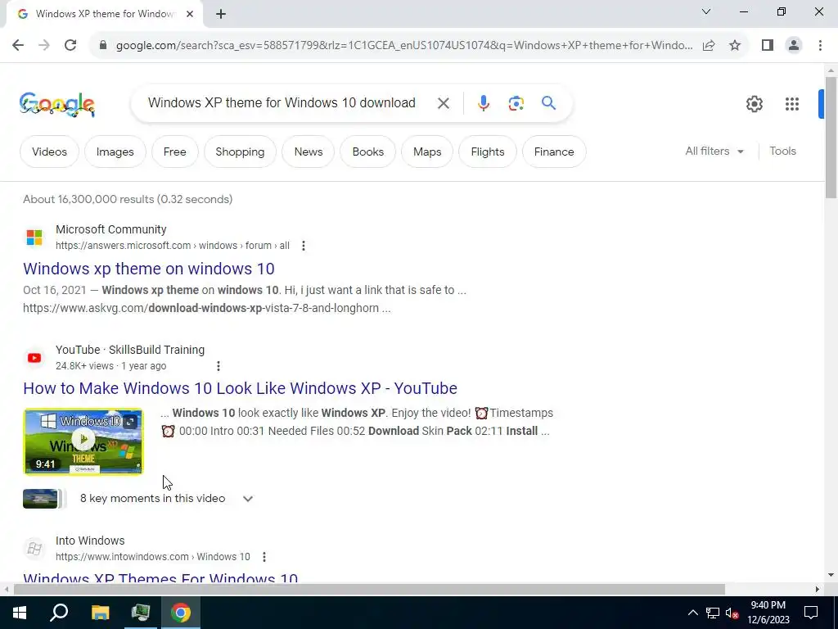Filter results by Images
Screen dimensions: 838x629
coord(115,152)
